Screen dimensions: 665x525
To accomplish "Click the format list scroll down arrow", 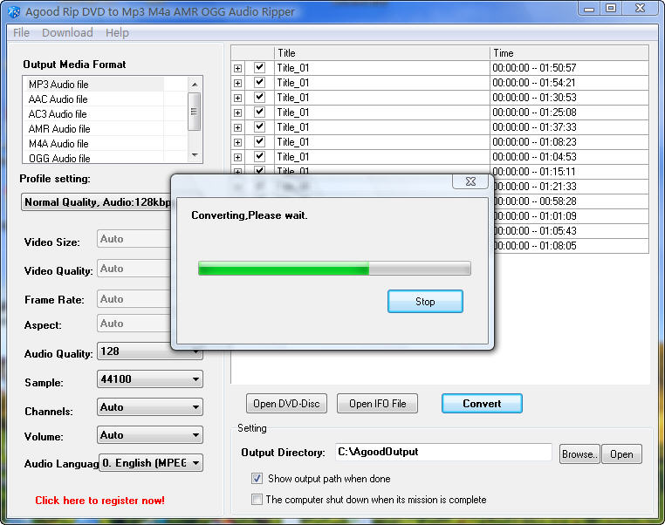I will tap(195, 155).
